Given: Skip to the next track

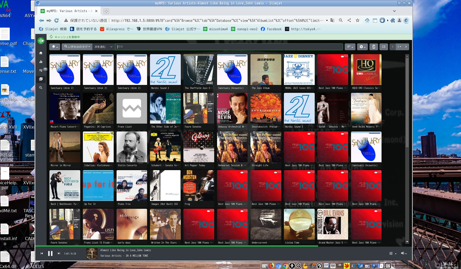Looking at the screenshot, I should 59,253.
